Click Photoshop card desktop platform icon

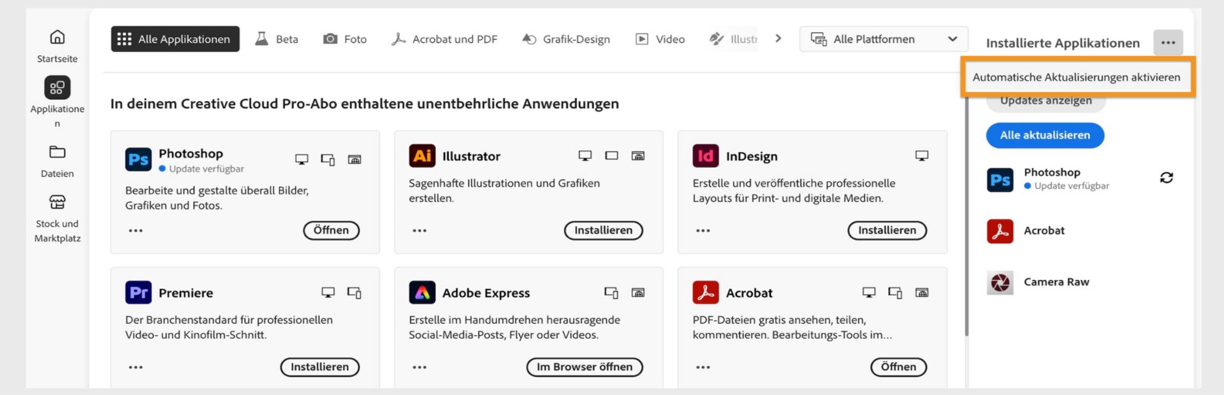tap(302, 160)
